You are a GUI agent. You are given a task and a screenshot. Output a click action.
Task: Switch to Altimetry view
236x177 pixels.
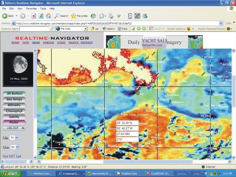[x=14, y=105]
